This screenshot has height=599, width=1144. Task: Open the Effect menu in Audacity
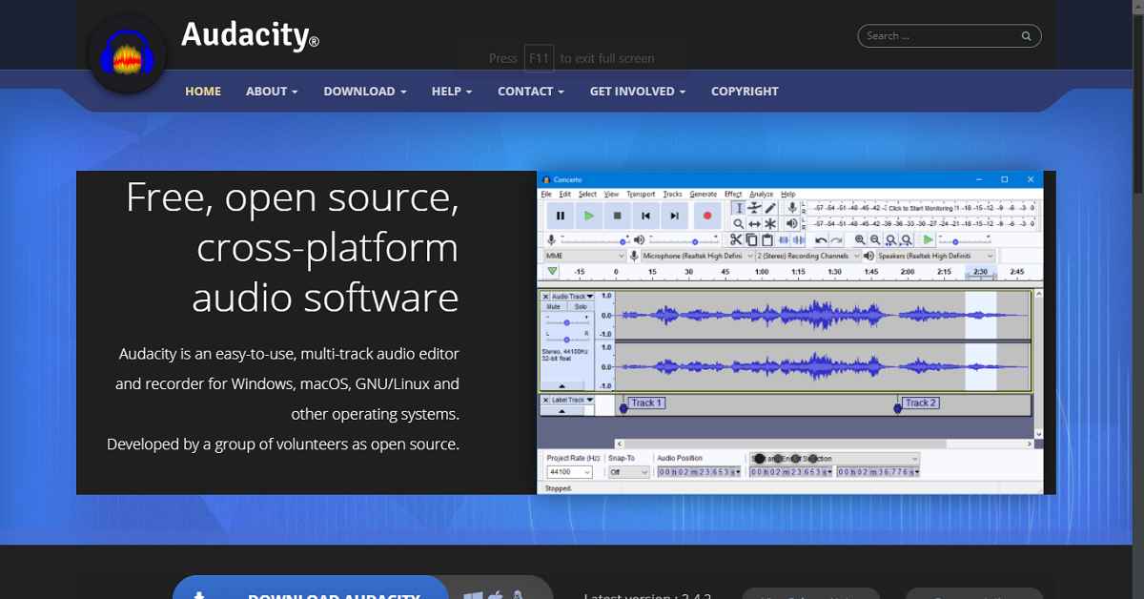point(732,195)
